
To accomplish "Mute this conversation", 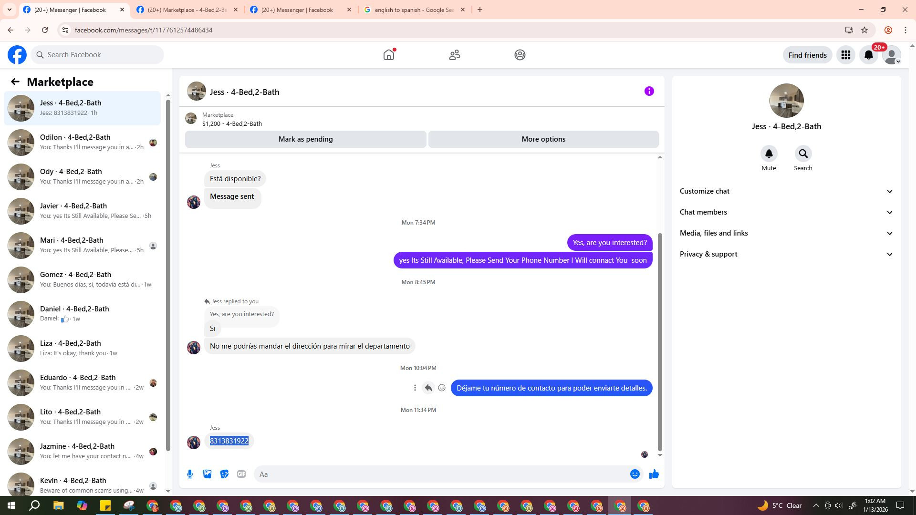I will pyautogui.click(x=769, y=154).
